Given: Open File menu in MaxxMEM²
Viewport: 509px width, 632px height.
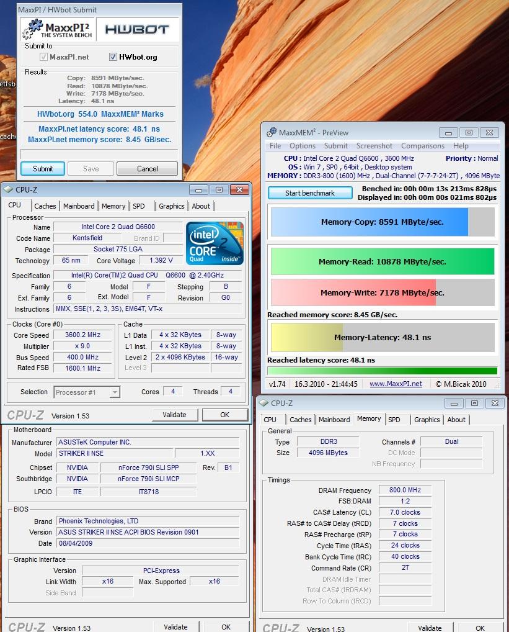Looking at the screenshot, I should tap(275, 146).
